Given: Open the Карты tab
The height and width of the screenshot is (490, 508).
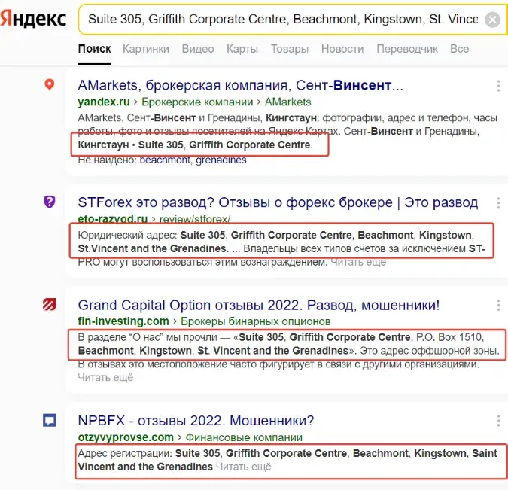Looking at the screenshot, I should pos(242,49).
